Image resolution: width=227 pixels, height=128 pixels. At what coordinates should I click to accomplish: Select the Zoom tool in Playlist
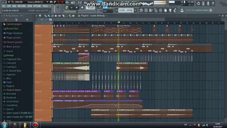tap(70, 16)
